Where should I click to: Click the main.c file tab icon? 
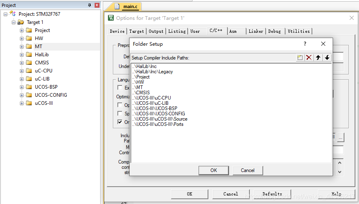coord(117,6)
